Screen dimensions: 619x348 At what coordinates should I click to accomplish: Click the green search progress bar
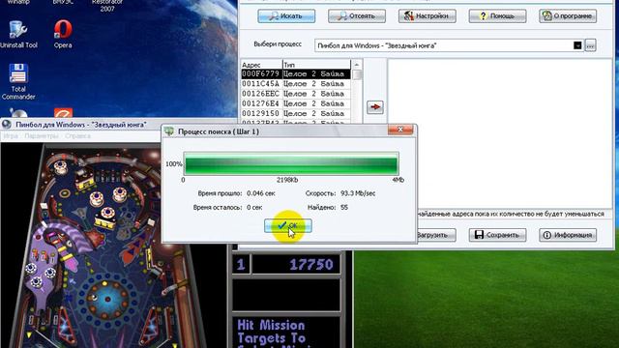pos(291,163)
